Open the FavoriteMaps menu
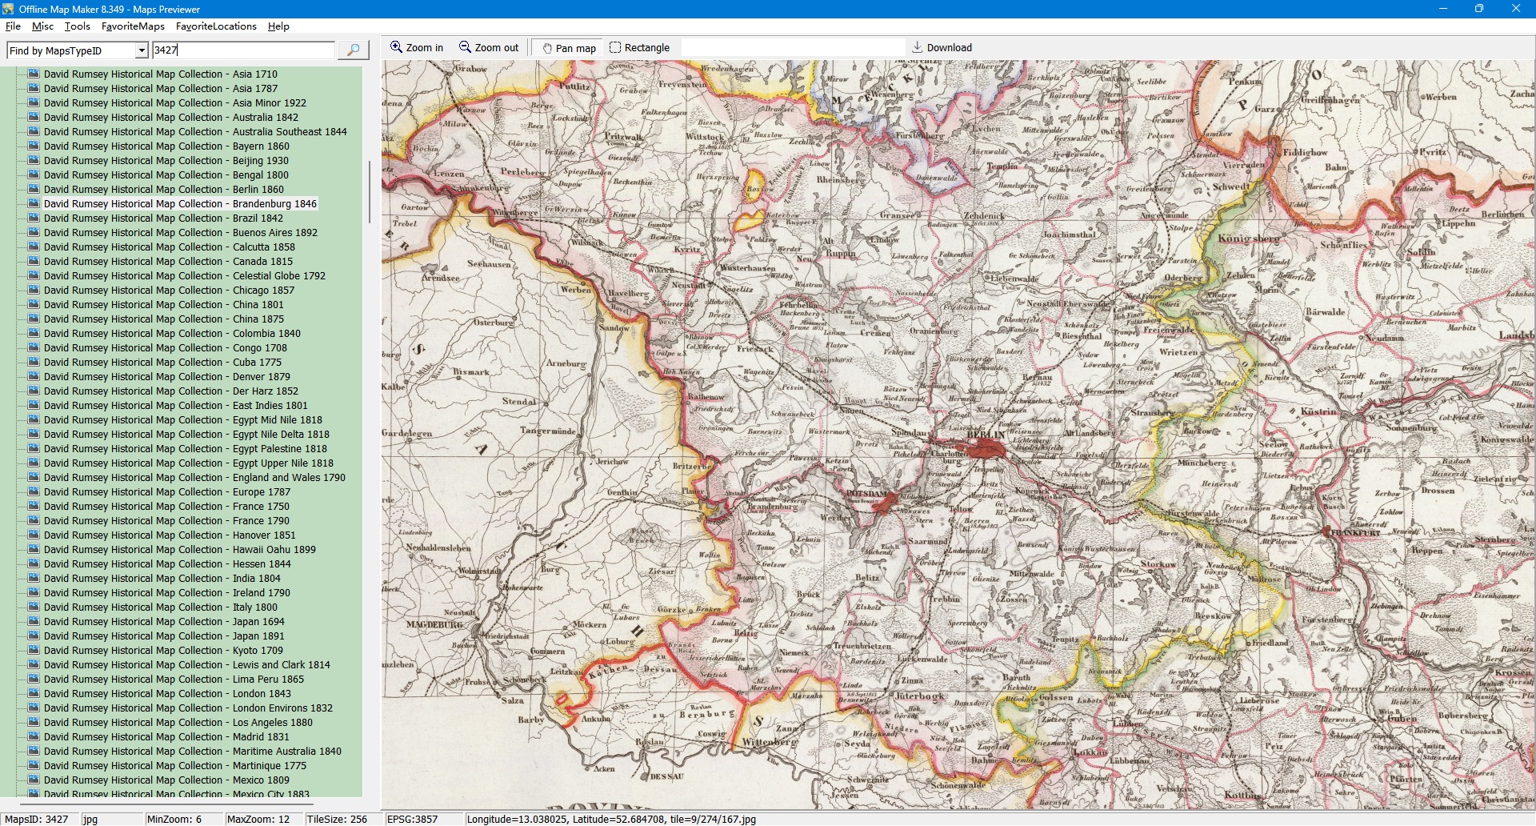1536x826 pixels. (x=133, y=26)
